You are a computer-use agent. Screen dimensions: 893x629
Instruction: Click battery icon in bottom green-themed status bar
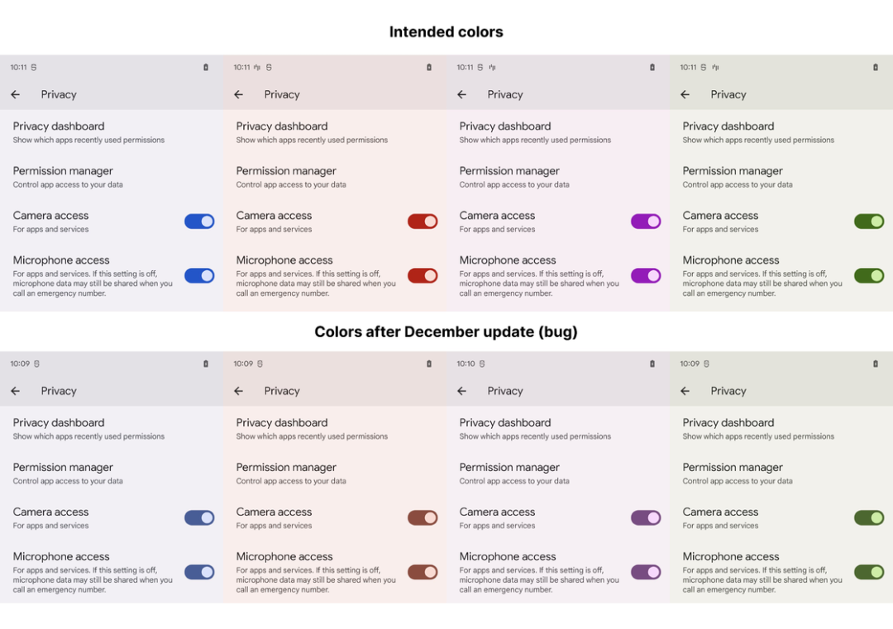(x=876, y=364)
